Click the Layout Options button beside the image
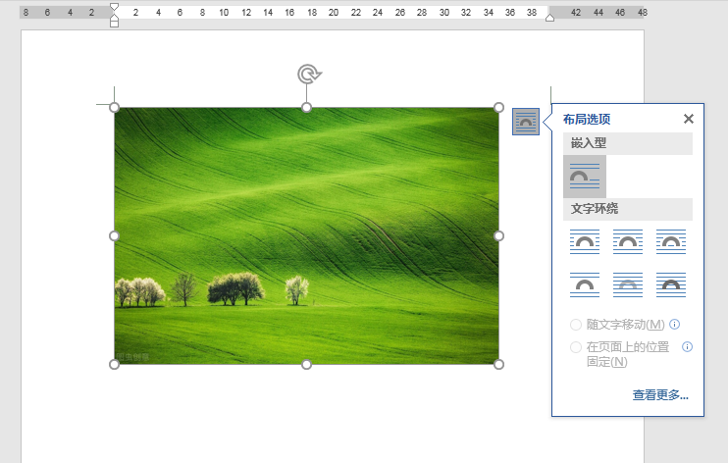Image resolution: width=728 pixels, height=463 pixels. click(x=526, y=122)
